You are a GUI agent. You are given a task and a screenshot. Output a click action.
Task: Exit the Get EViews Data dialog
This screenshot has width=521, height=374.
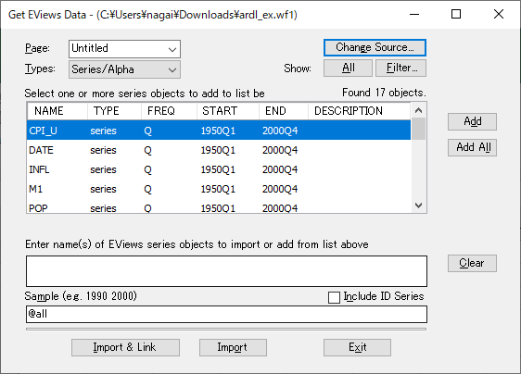357,347
